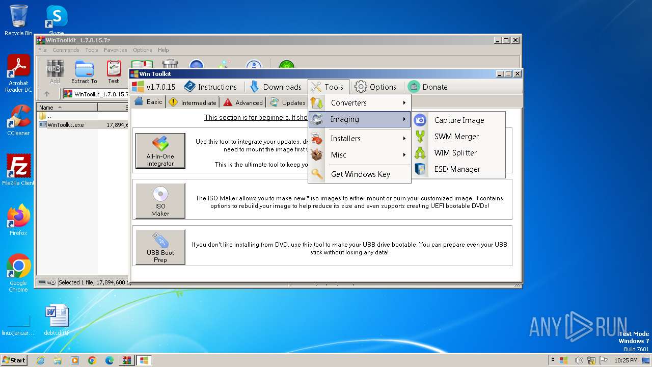Expand the Misc submenu
652x367 pixels.
(x=360, y=155)
